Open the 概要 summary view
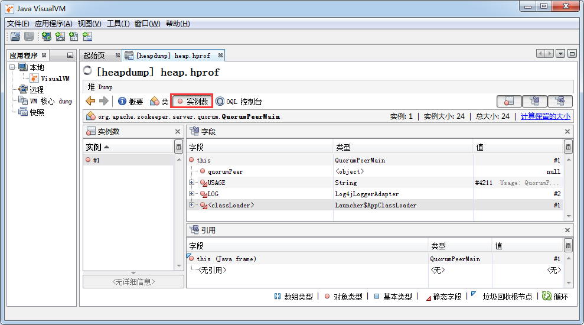584x325 pixels. pos(130,102)
